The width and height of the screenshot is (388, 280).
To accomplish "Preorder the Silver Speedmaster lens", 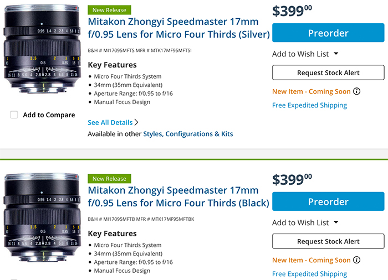I will coord(328,33).
